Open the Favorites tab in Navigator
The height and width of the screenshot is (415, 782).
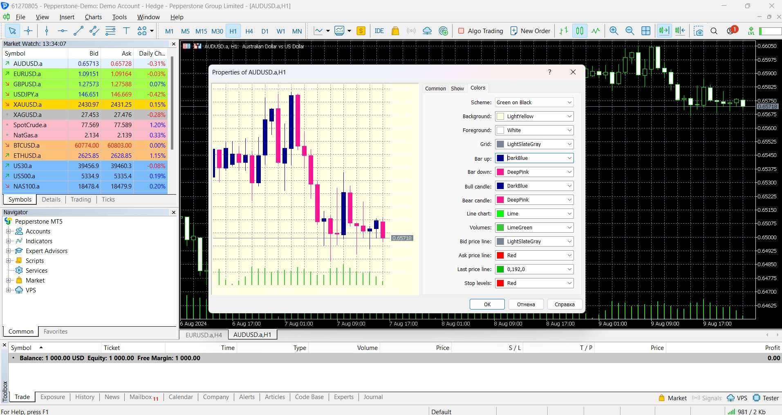tap(56, 332)
